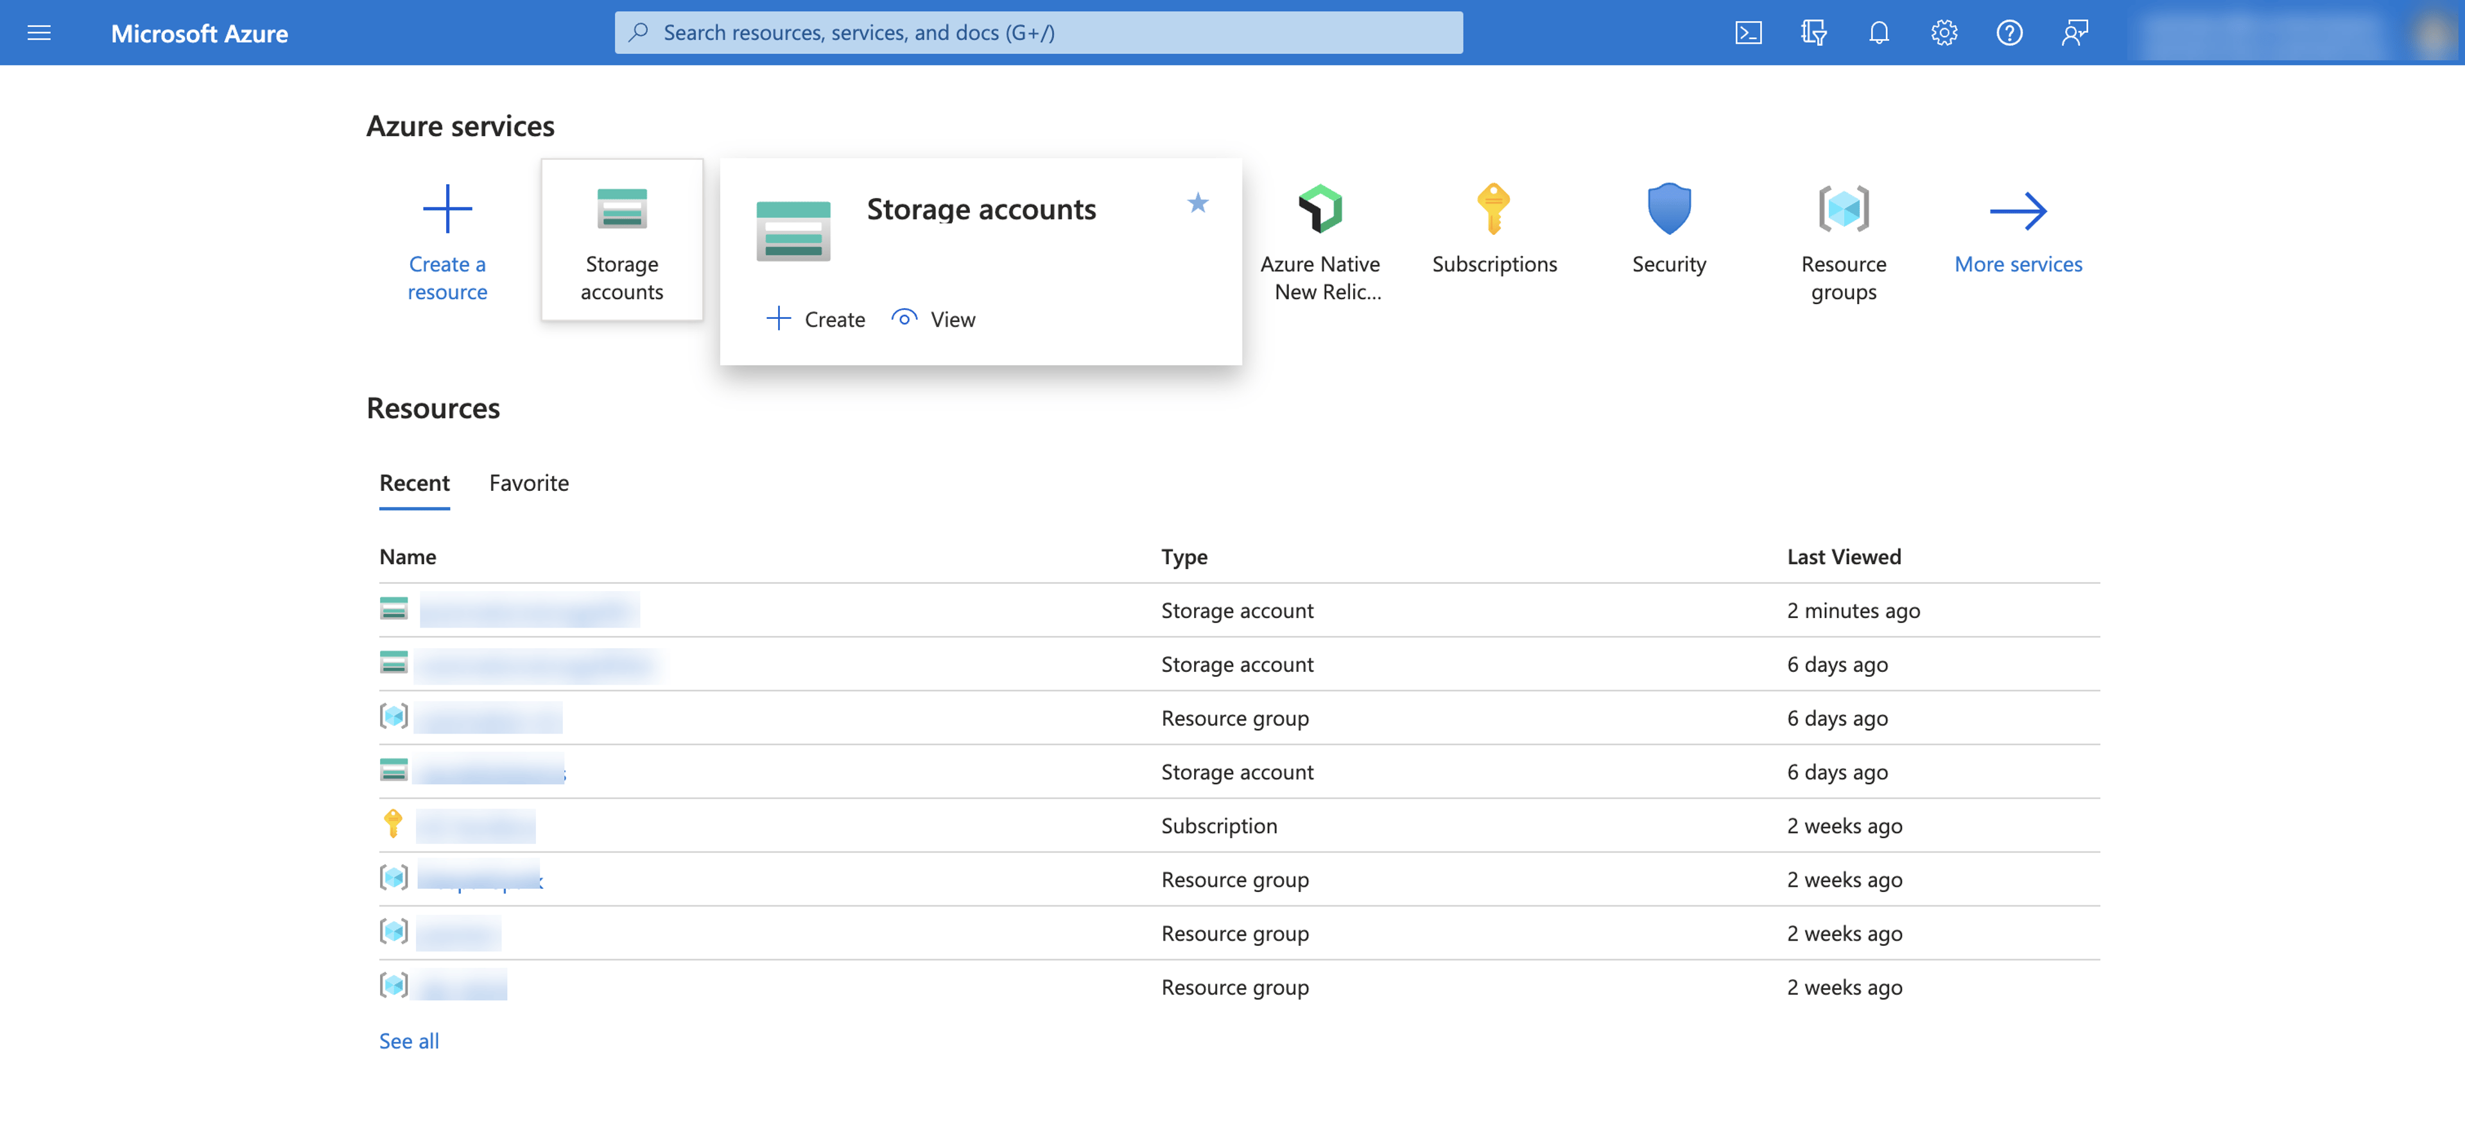The width and height of the screenshot is (2465, 1148).
Task: Click the Create a resource plus icon
Action: pyautogui.click(x=447, y=209)
